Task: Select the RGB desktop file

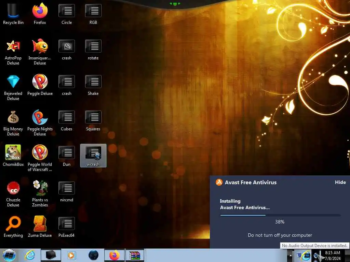Action: pyautogui.click(x=93, y=14)
